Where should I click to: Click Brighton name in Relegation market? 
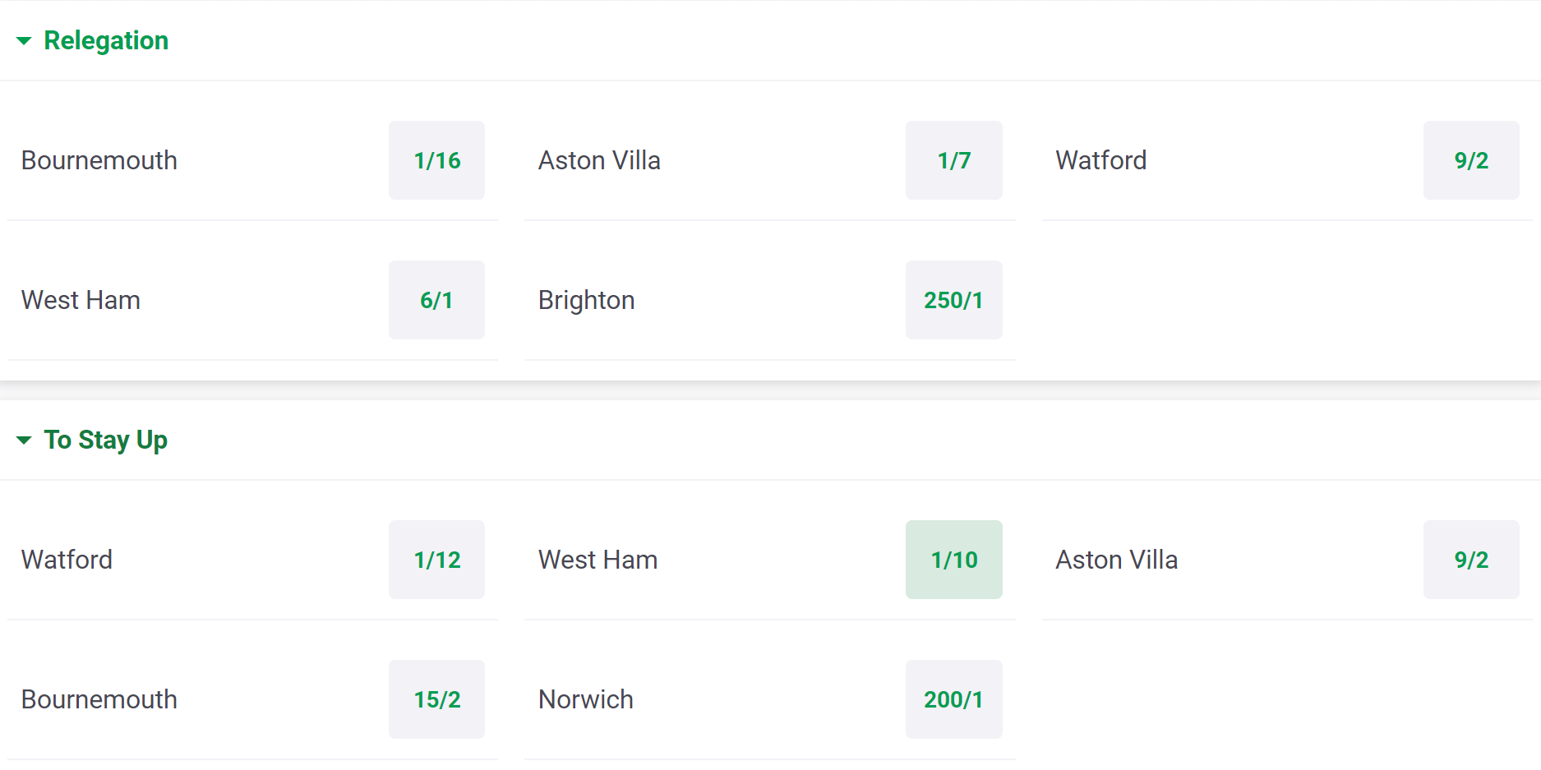coord(587,301)
